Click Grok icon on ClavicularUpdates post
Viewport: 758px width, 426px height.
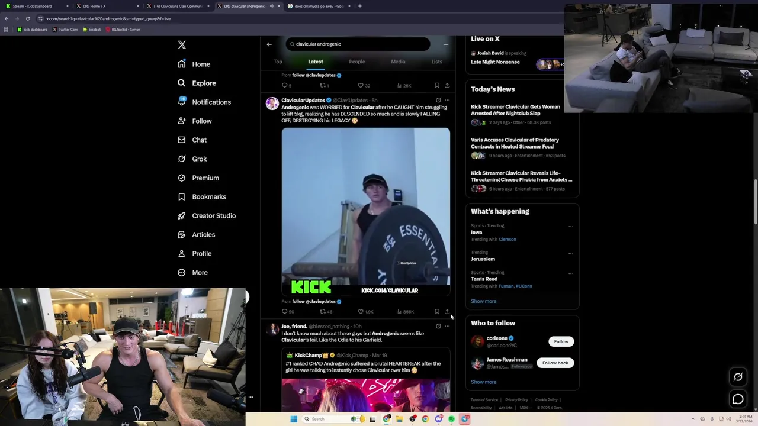(438, 101)
